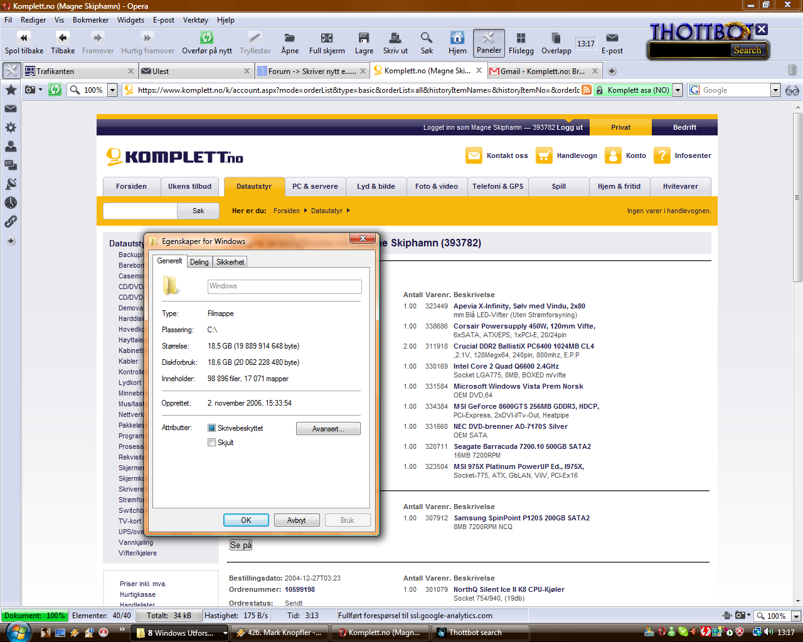Toggle the Paneler toolbar button
Image resolution: width=803 pixels, height=642 pixels.
489,43
